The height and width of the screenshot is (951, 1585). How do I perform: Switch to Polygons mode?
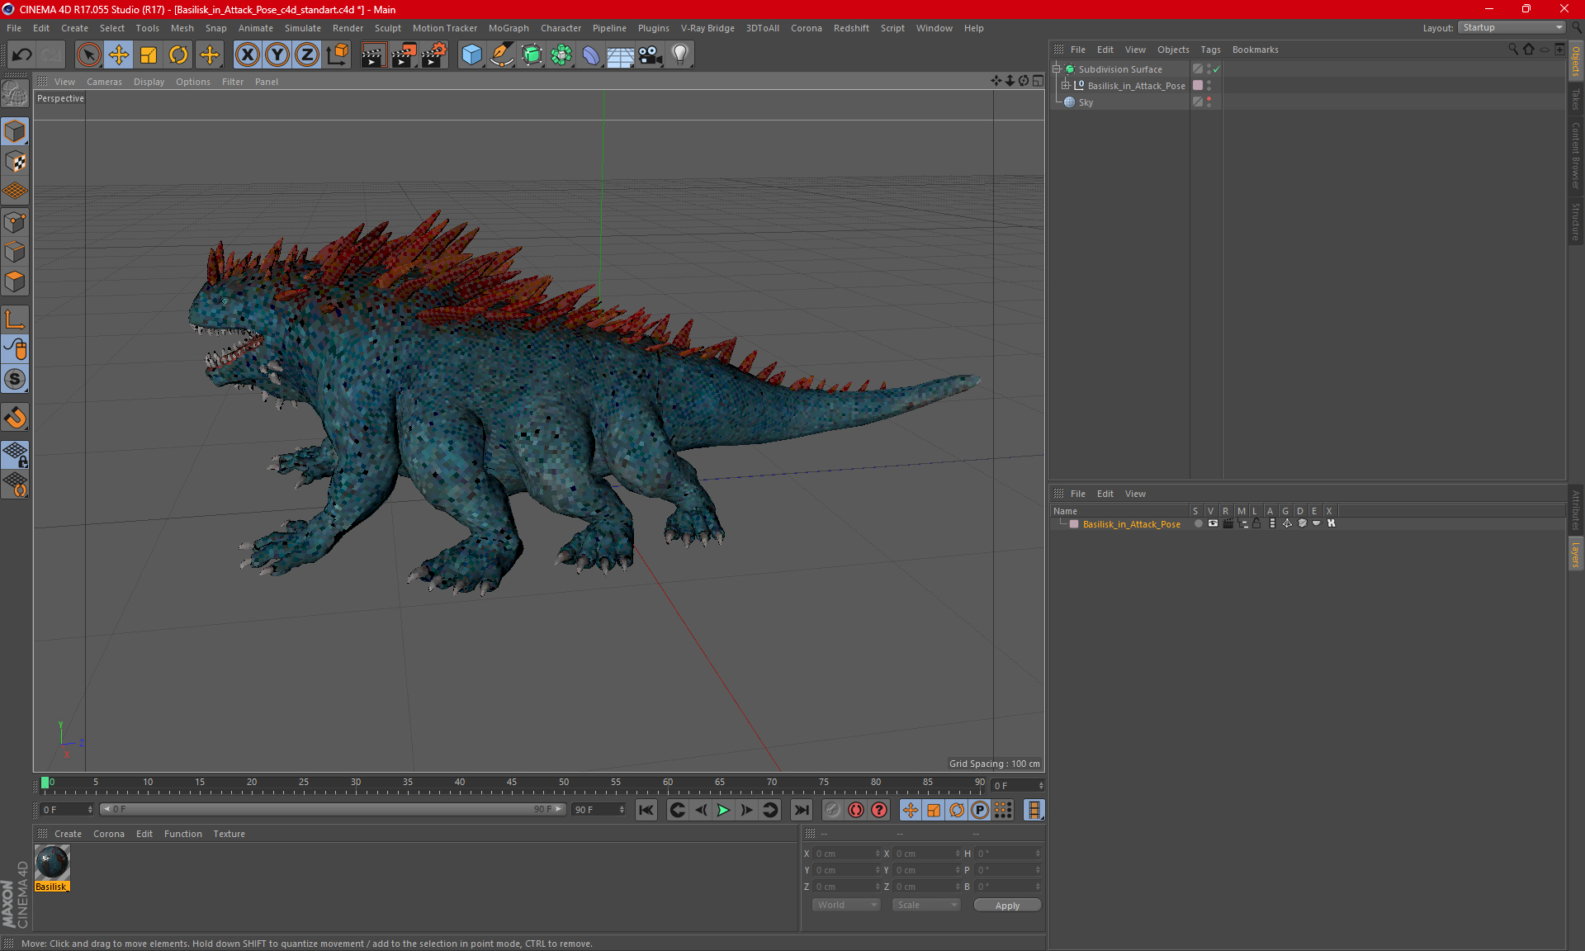[15, 282]
